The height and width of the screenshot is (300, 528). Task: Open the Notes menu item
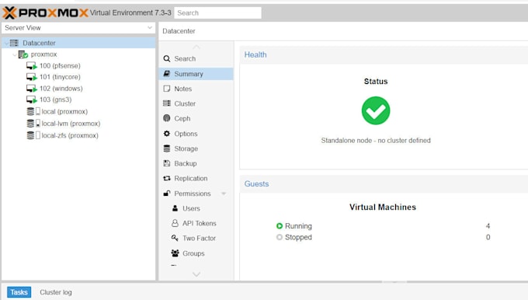click(196, 89)
